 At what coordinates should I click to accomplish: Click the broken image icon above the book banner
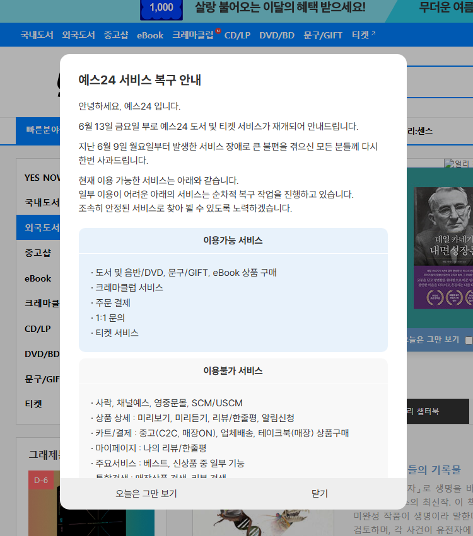point(448,163)
